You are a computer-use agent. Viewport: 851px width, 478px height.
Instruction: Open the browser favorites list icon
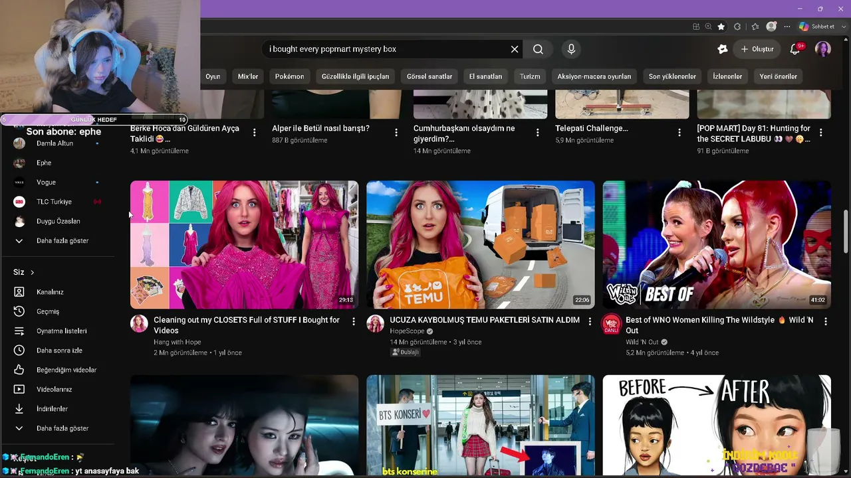(755, 27)
